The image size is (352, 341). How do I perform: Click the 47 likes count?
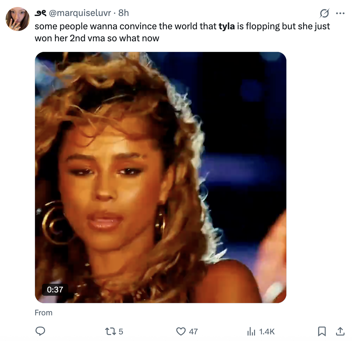pyautogui.click(x=193, y=331)
